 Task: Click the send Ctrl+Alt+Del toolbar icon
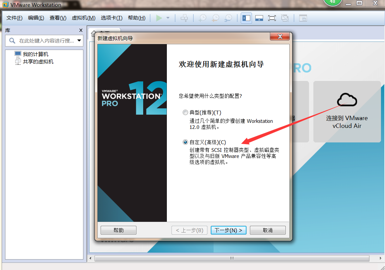coord(184,18)
